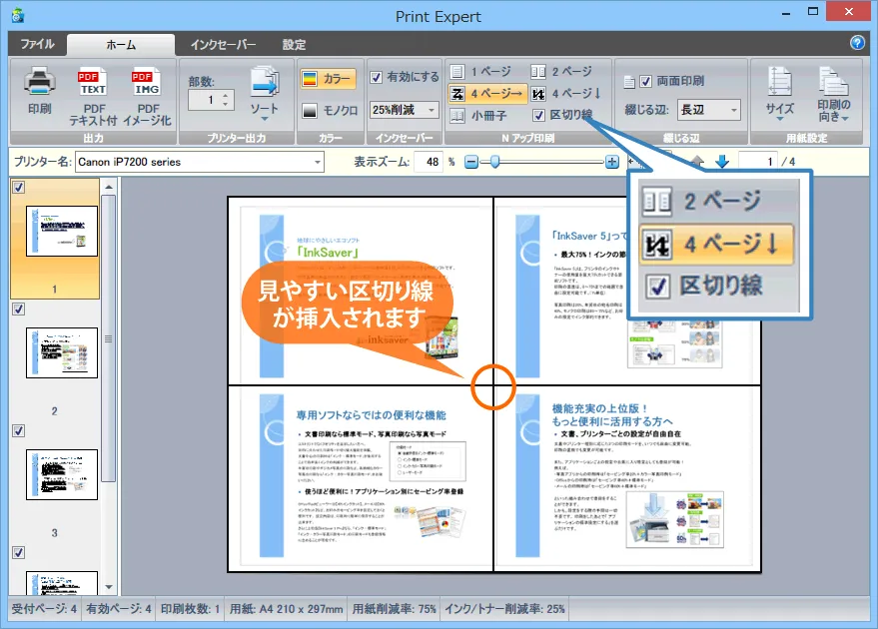Toggle 区切り線 checkbox in ribbon

[538, 115]
